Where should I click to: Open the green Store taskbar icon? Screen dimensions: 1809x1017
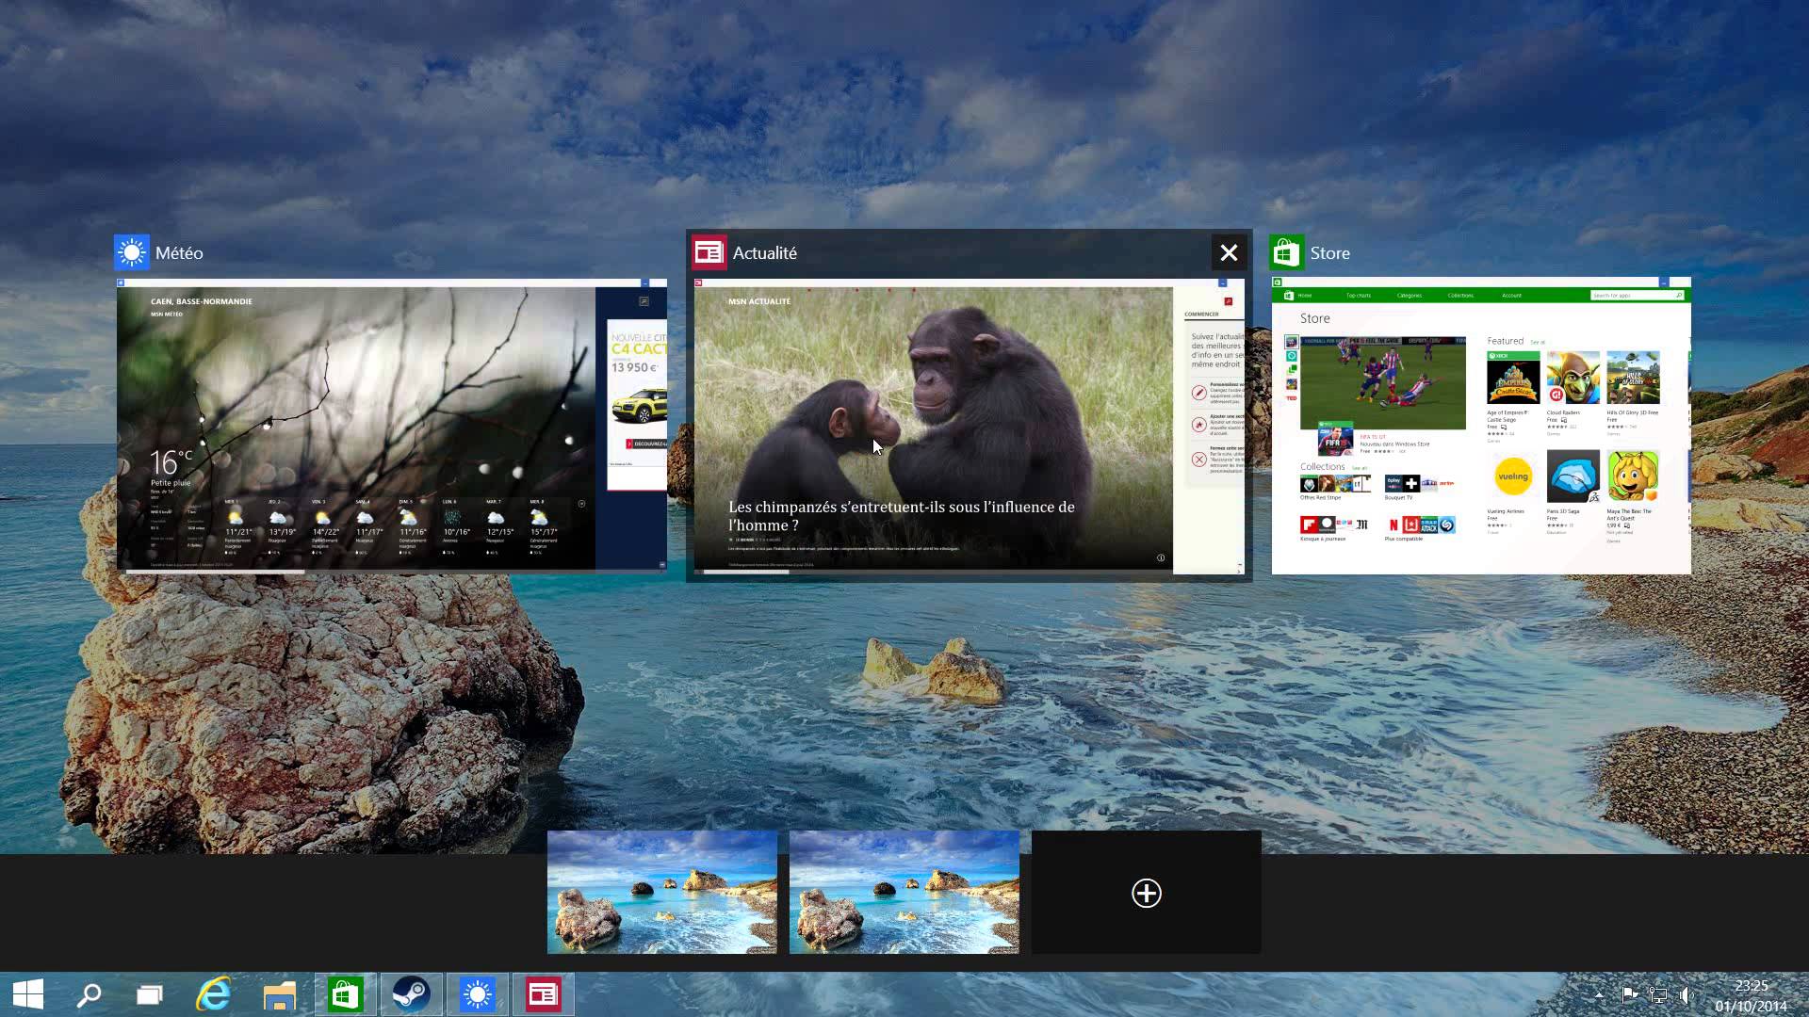pos(346,994)
